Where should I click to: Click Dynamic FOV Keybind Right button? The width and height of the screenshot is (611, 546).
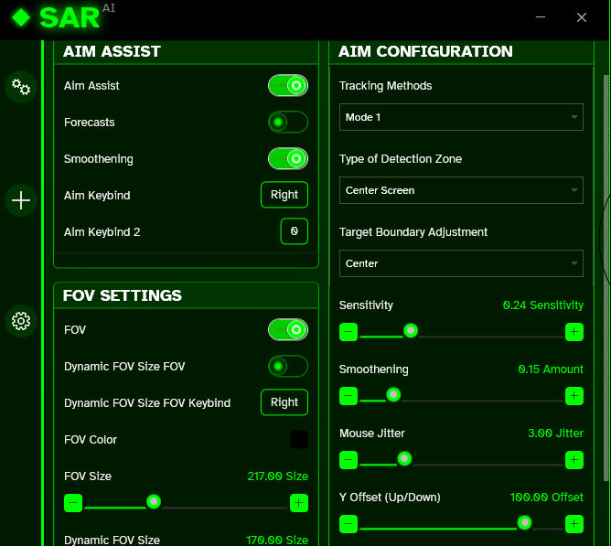[284, 402]
